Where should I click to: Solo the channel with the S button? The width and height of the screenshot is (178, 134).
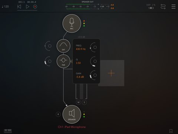[84, 102]
